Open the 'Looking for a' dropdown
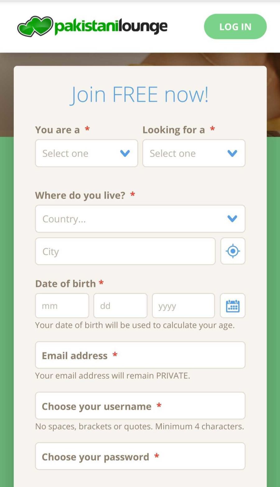Image resolution: width=280 pixels, height=487 pixels. [184, 153]
